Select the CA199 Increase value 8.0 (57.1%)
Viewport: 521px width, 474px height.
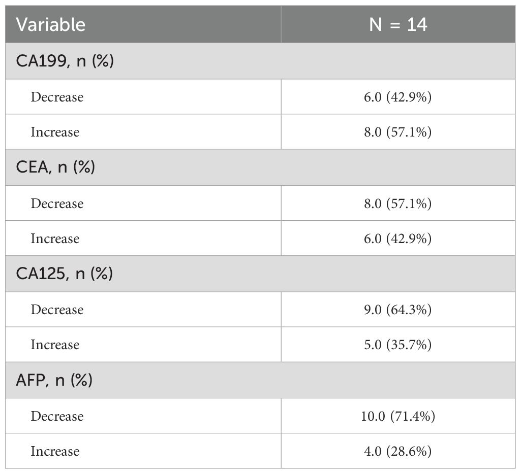point(398,132)
